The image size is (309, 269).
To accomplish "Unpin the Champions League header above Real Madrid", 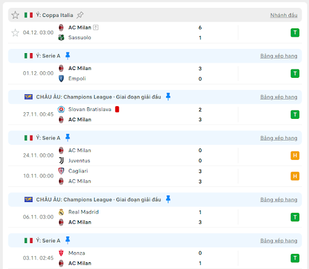I will point(168,199).
